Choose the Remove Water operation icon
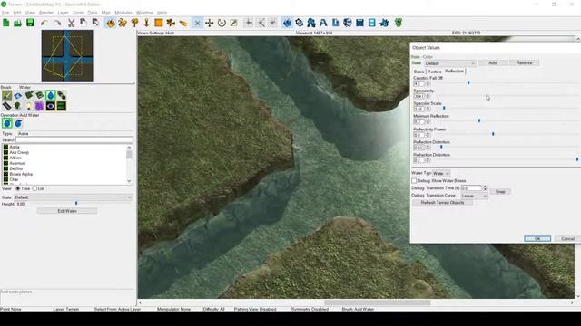This screenshot has height=326, width=581. click(18, 123)
